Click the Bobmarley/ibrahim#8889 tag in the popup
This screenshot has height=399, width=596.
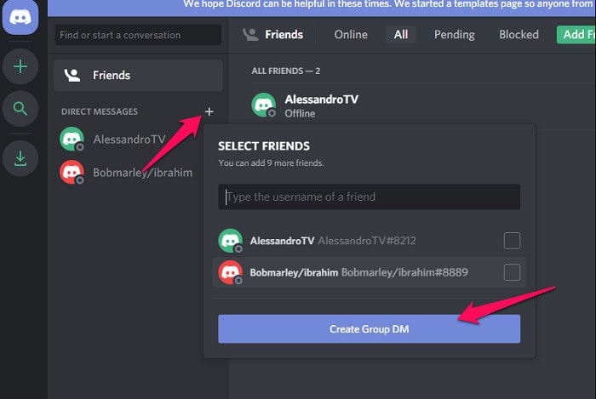[x=404, y=272]
